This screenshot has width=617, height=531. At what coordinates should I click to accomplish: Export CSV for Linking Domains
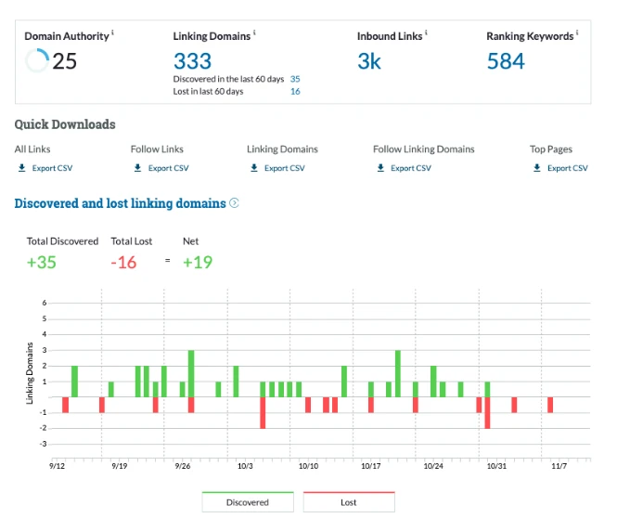(x=285, y=168)
